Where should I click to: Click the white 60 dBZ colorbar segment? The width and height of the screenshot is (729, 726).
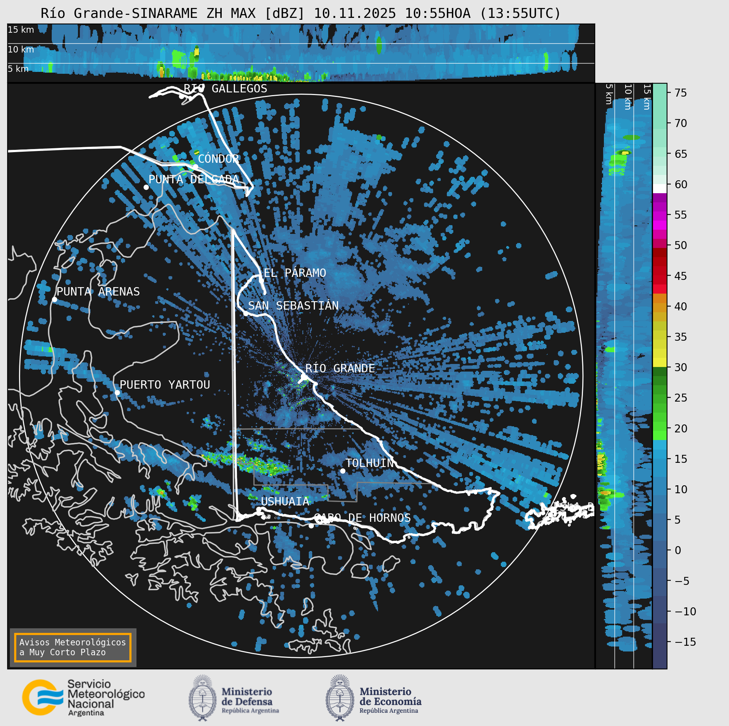tap(660, 189)
